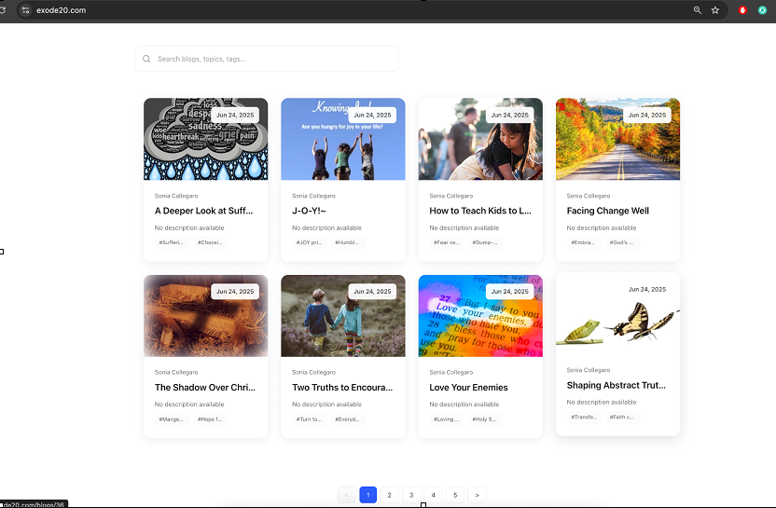The width and height of the screenshot is (776, 508).
Task: Bookmark this page with the star icon
Action: tap(715, 10)
